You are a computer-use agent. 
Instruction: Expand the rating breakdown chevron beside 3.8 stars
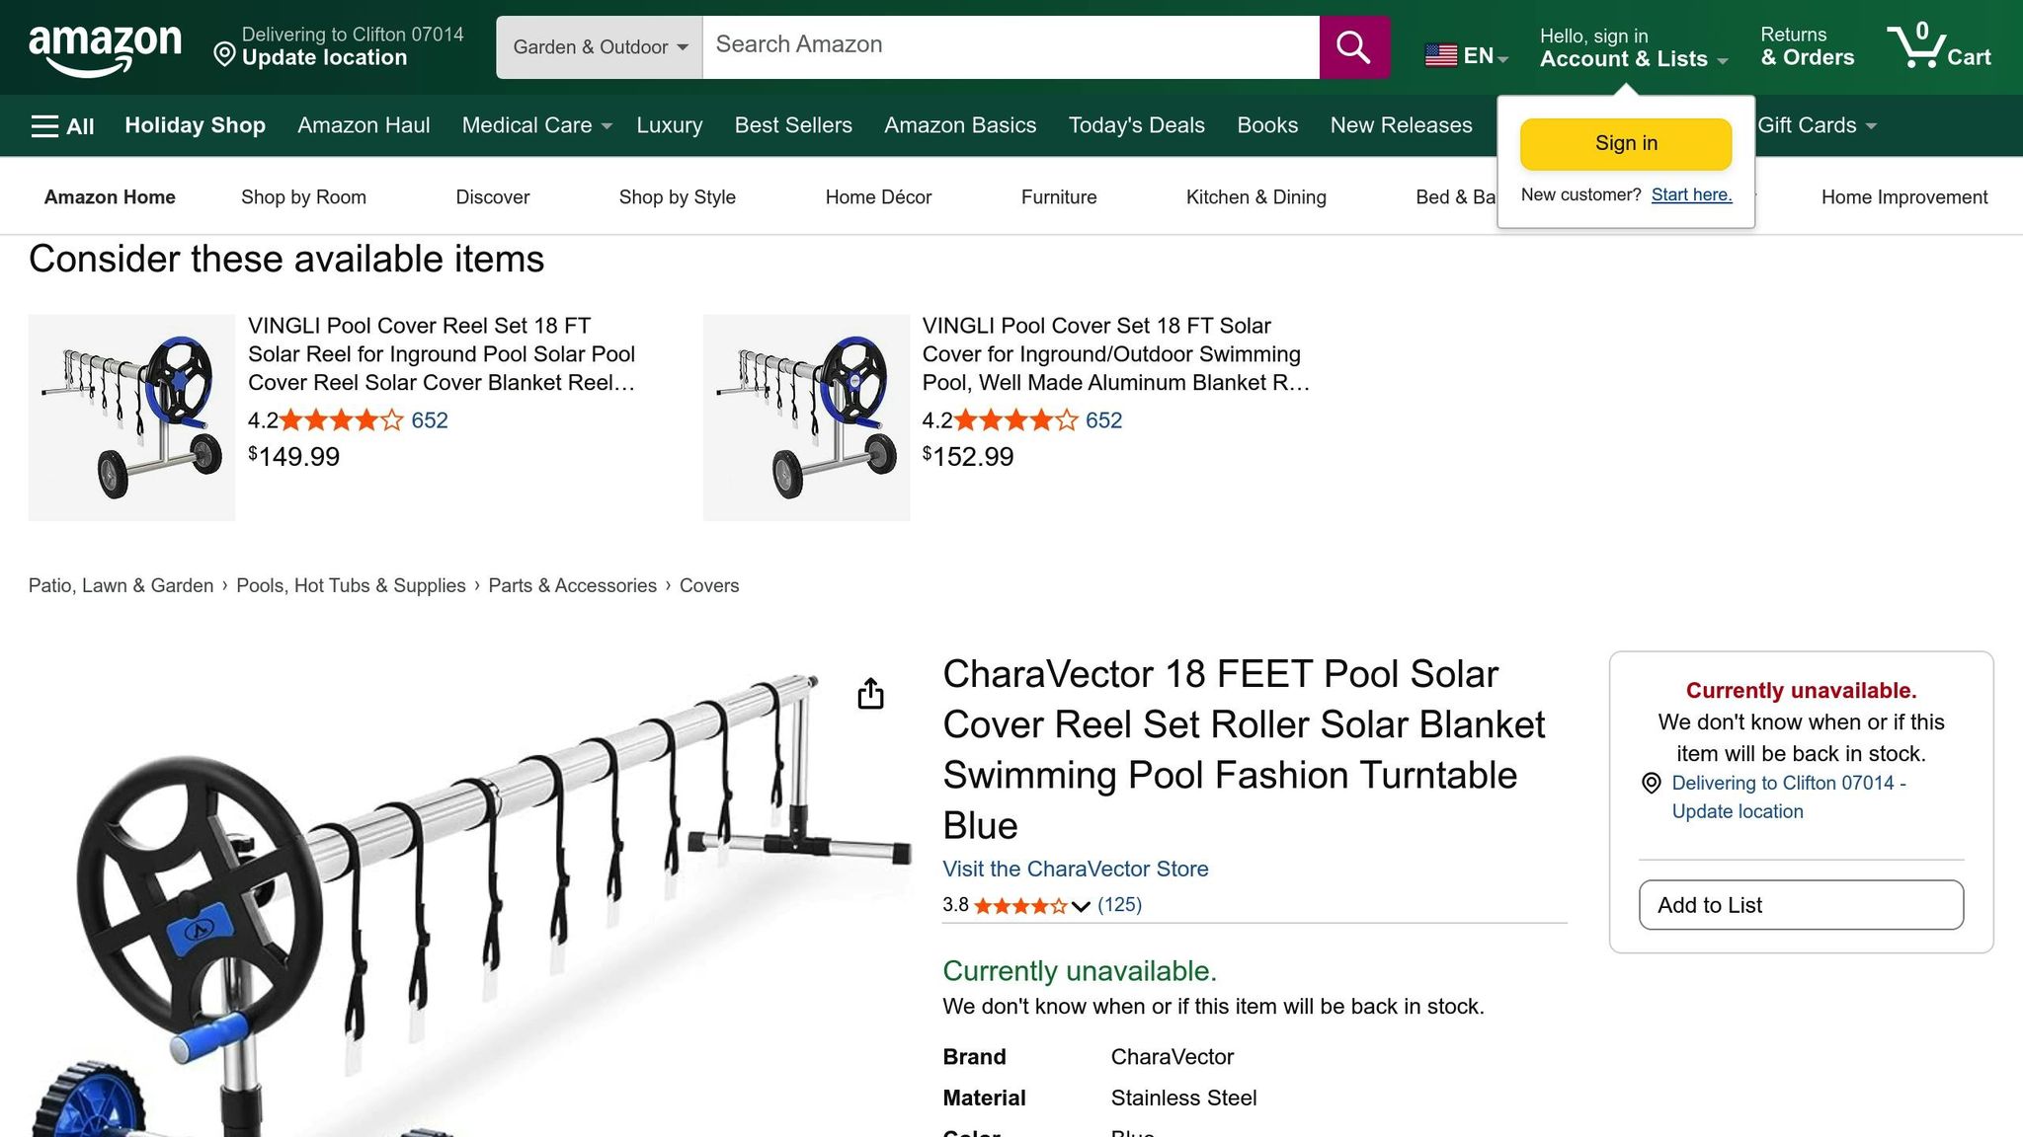pyautogui.click(x=1081, y=906)
